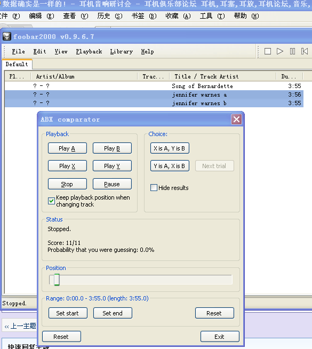Screen dimensions: 312x349
Task: Click the 3:56 duration value
Action: tap(294, 94)
